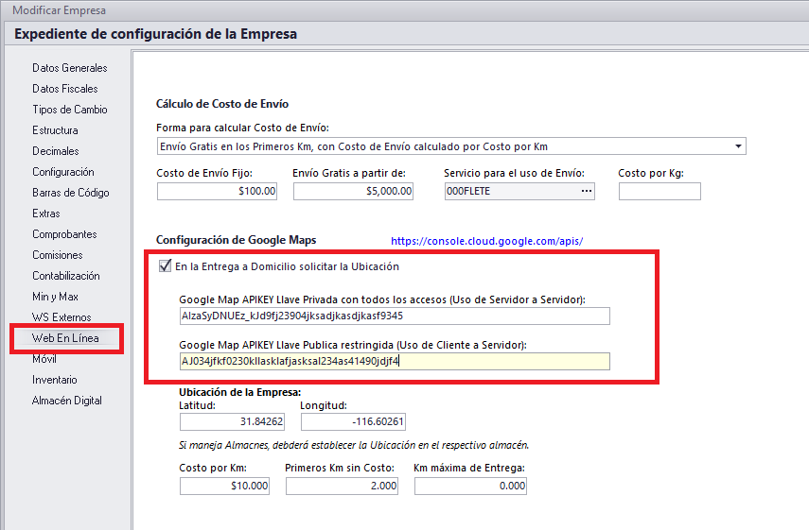The width and height of the screenshot is (809, 530).
Task: Click the ellipsis button in the 000FLETE field
Action: (x=587, y=191)
